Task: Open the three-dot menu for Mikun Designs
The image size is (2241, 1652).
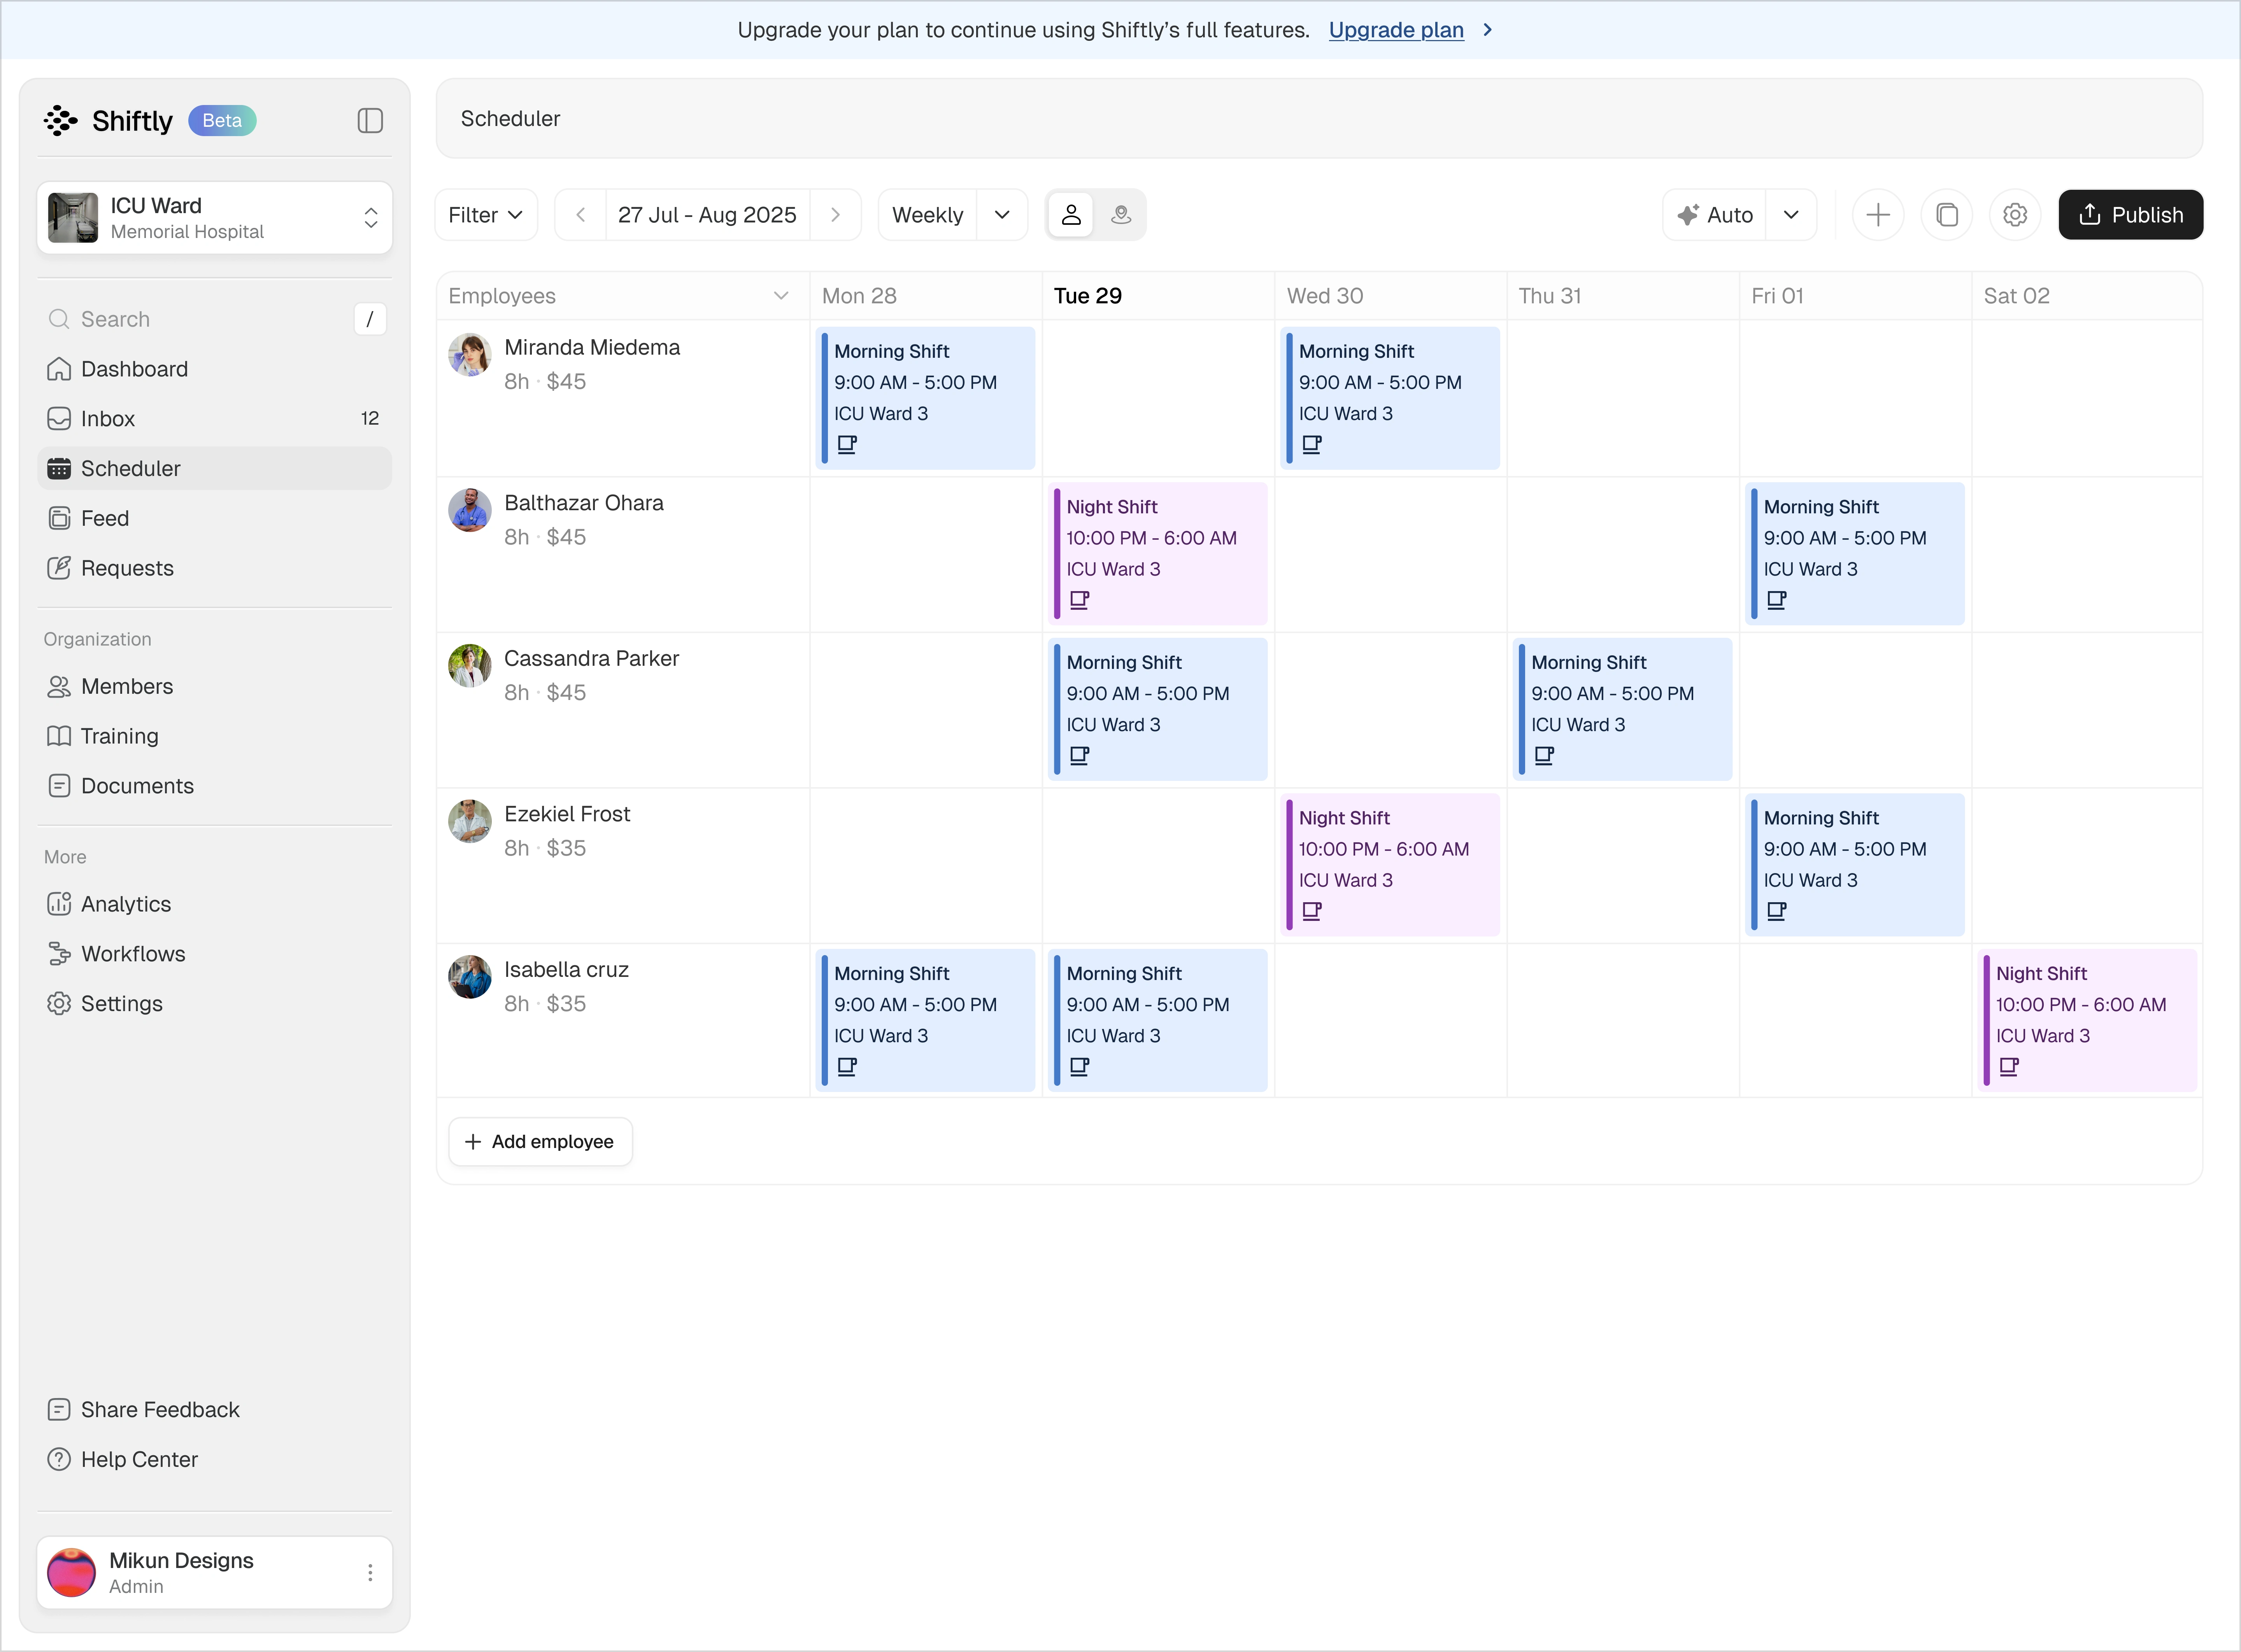Action: [370, 1572]
